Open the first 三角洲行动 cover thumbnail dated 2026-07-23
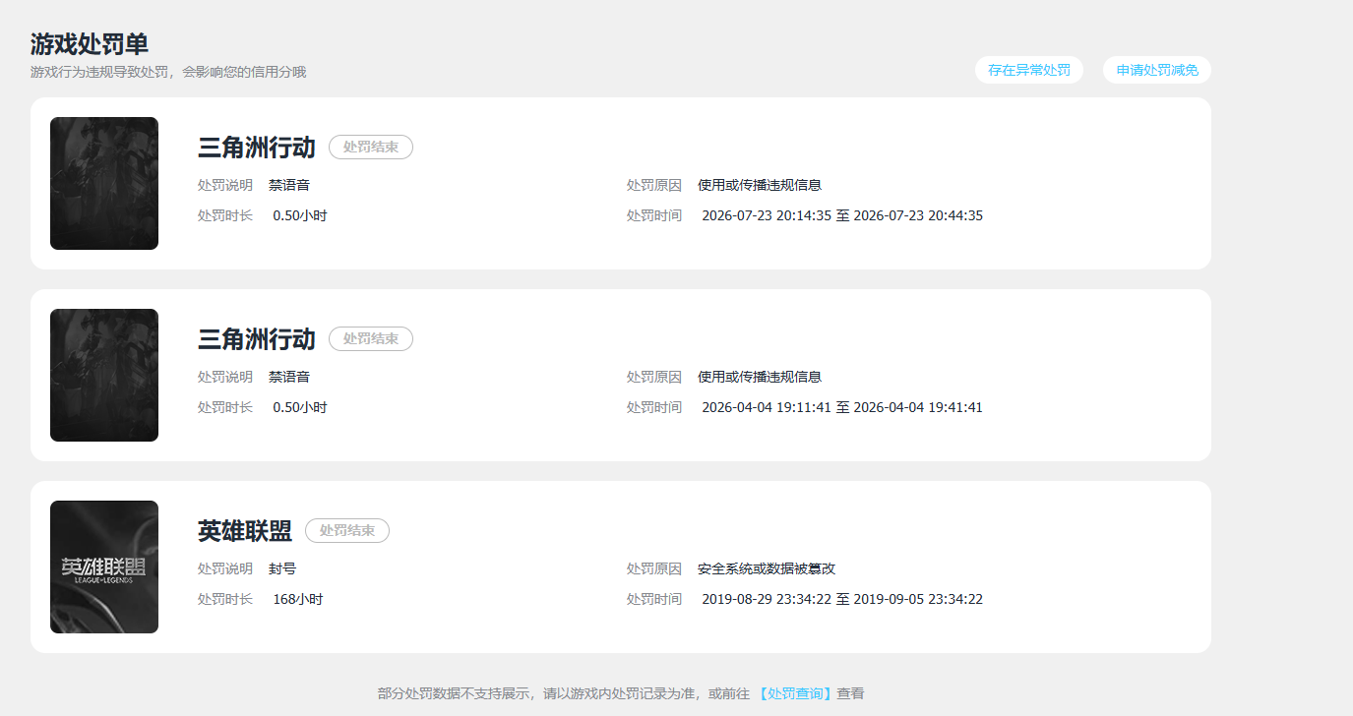This screenshot has width=1353, height=716. click(104, 183)
